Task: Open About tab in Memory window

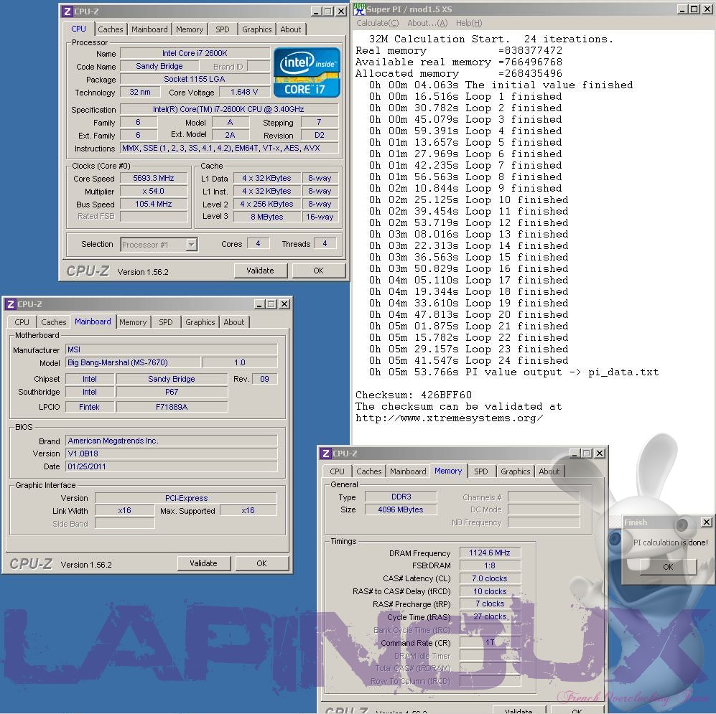Action: tap(549, 471)
